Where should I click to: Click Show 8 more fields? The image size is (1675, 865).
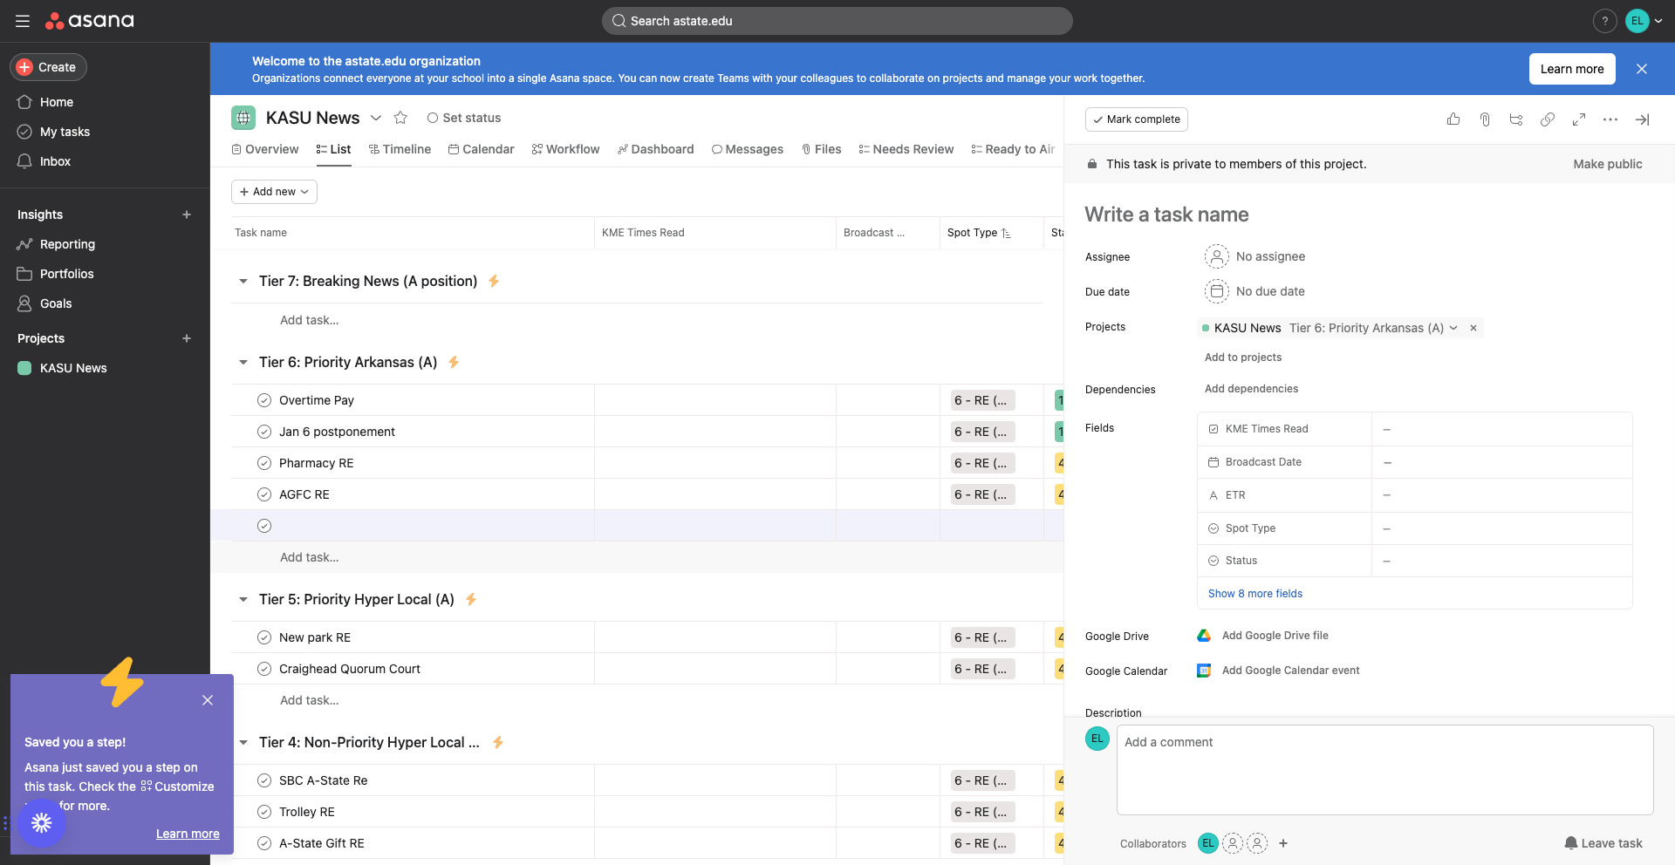pyautogui.click(x=1255, y=594)
